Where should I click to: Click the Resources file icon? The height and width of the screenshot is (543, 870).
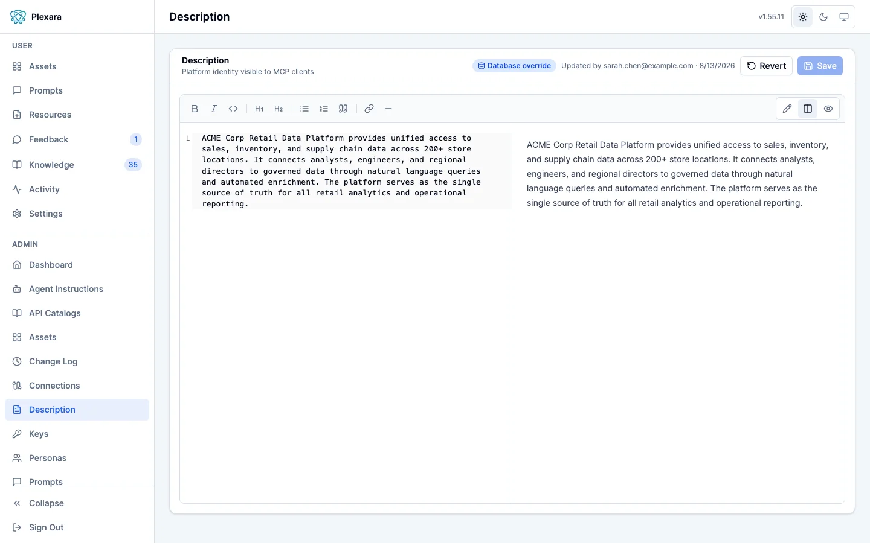17,115
